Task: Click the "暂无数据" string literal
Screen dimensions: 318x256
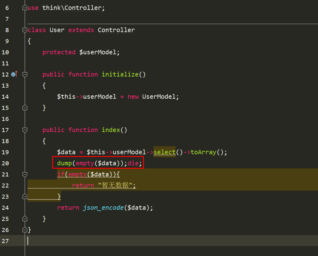Action: pyautogui.click(x=115, y=185)
